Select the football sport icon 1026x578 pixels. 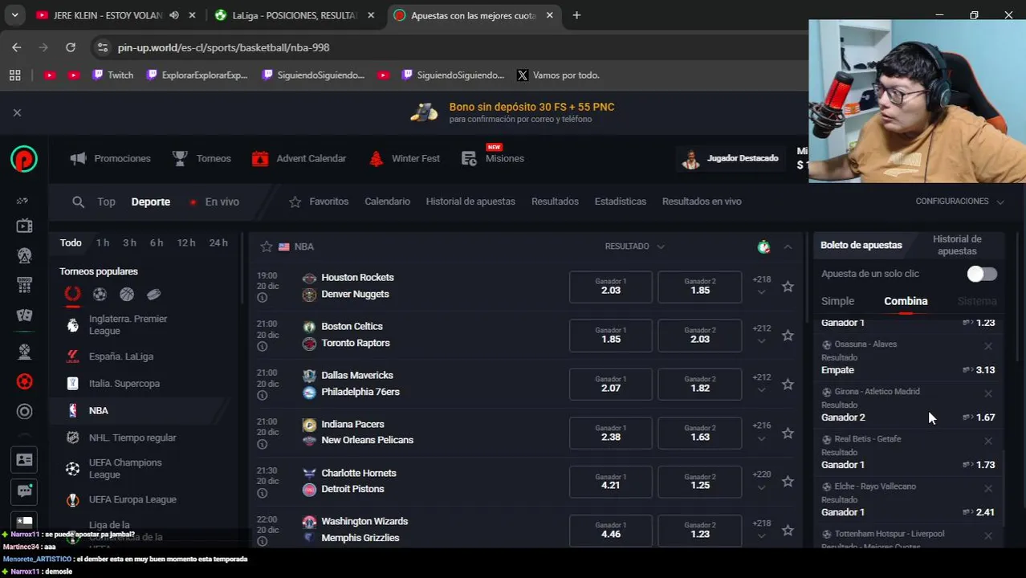tap(100, 295)
